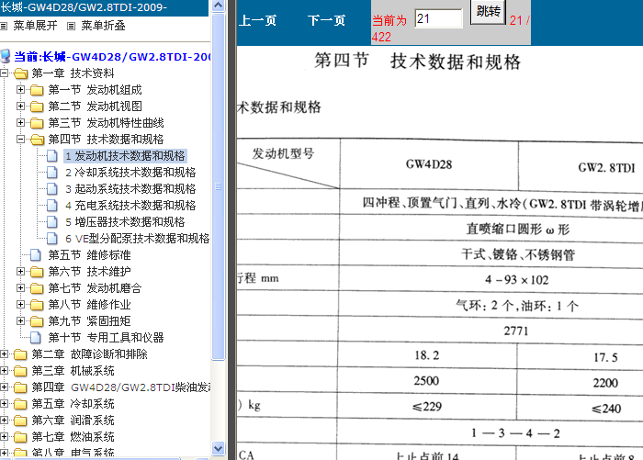Select 2 冷却系统技术数据和规格 tree item
Screen dimensions: 643x460
130,173
